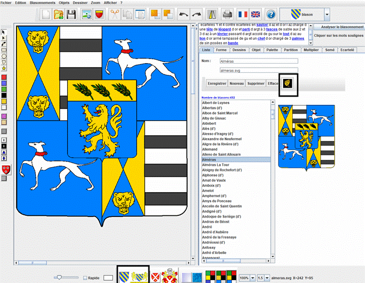Select Albert de Luynes in list
The image size is (365, 283).
pos(217,102)
